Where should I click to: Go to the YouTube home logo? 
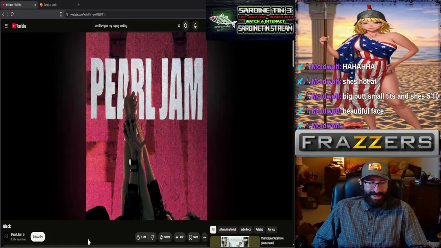click(19, 26)
